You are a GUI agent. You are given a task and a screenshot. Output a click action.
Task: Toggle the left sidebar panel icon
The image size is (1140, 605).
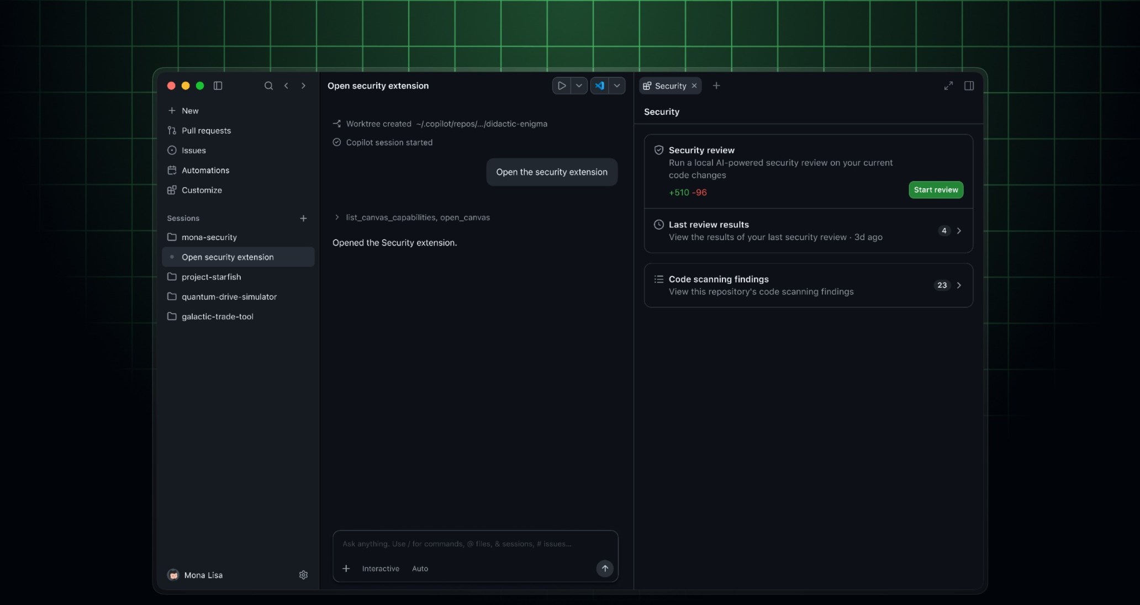pos(218,86)
